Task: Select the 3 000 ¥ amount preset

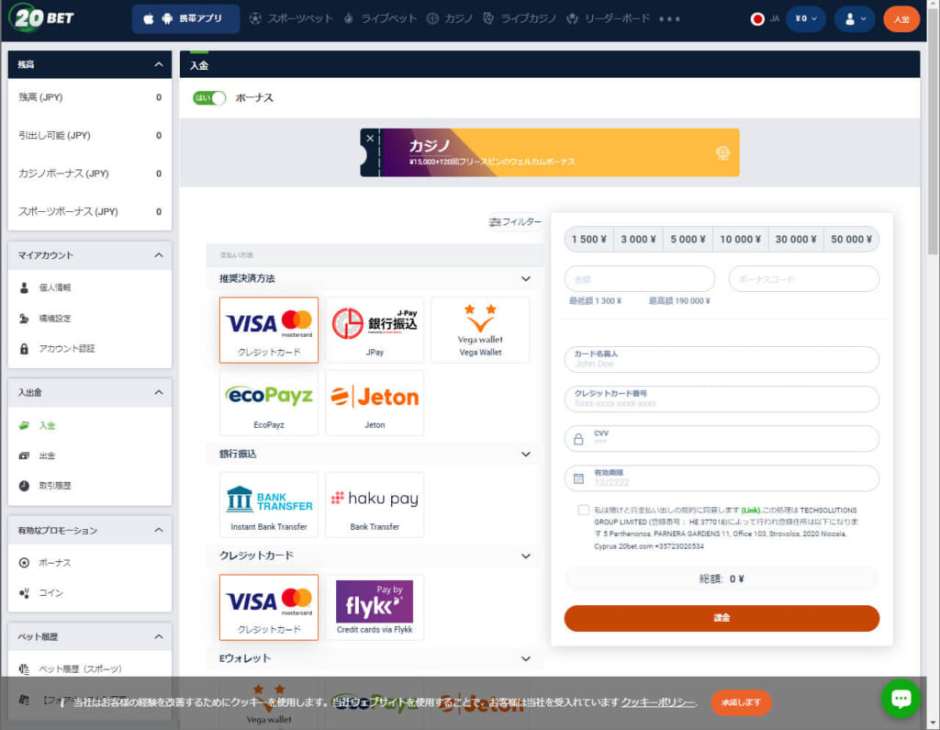Action: click(x=639, y=240)
